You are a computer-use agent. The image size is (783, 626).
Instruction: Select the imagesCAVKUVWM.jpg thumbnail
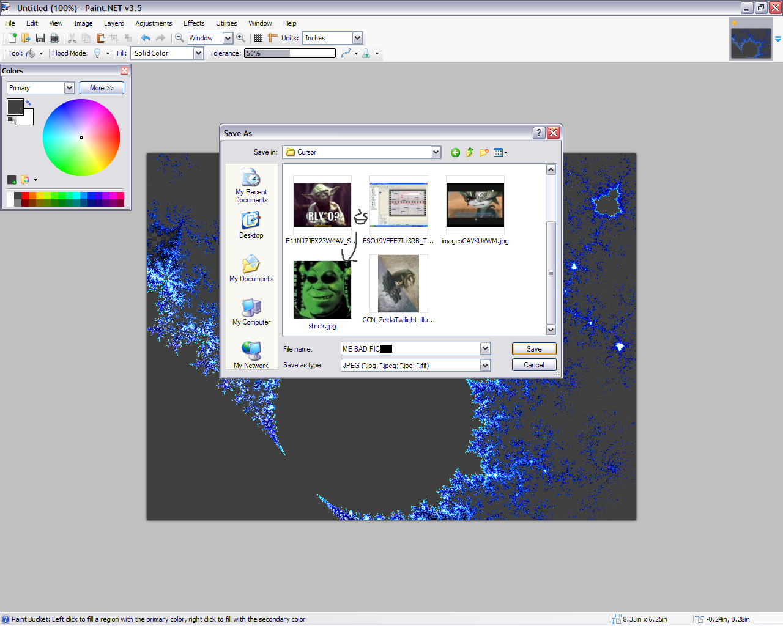pos(475,205)
